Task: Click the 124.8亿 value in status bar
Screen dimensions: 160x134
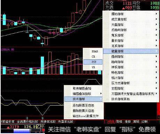Action: tap(32, 127)
